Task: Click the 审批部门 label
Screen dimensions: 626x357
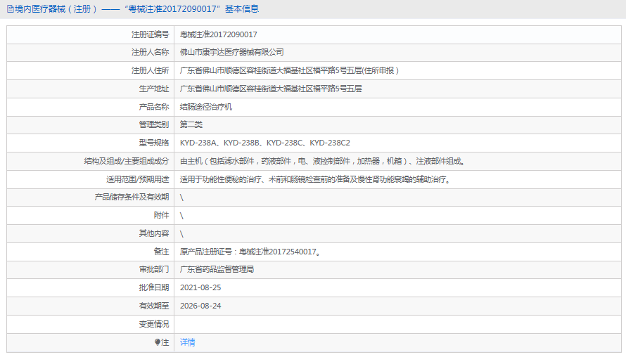Action: (154, 269)
